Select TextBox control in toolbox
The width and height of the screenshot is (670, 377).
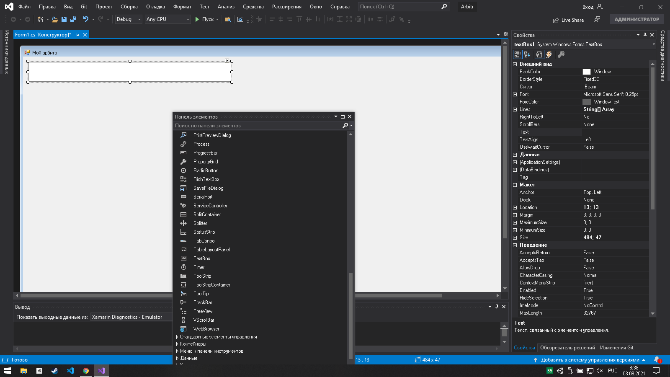(x=202, y=258)
